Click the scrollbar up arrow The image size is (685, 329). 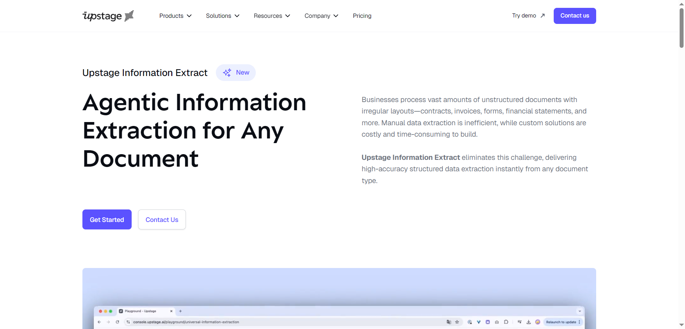tap(681, 4)
